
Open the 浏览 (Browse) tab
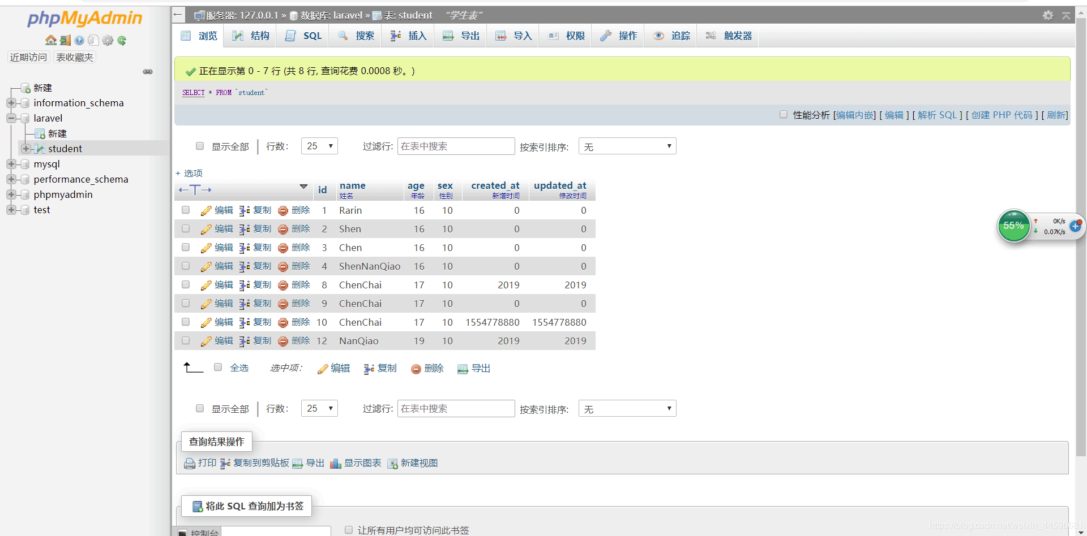pos(198,35)
